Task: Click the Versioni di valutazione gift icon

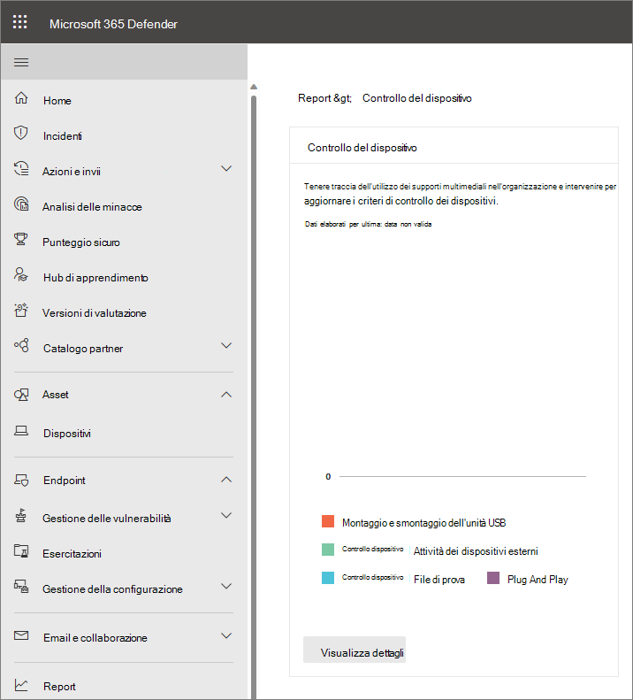Action: (x=21, y=310)
